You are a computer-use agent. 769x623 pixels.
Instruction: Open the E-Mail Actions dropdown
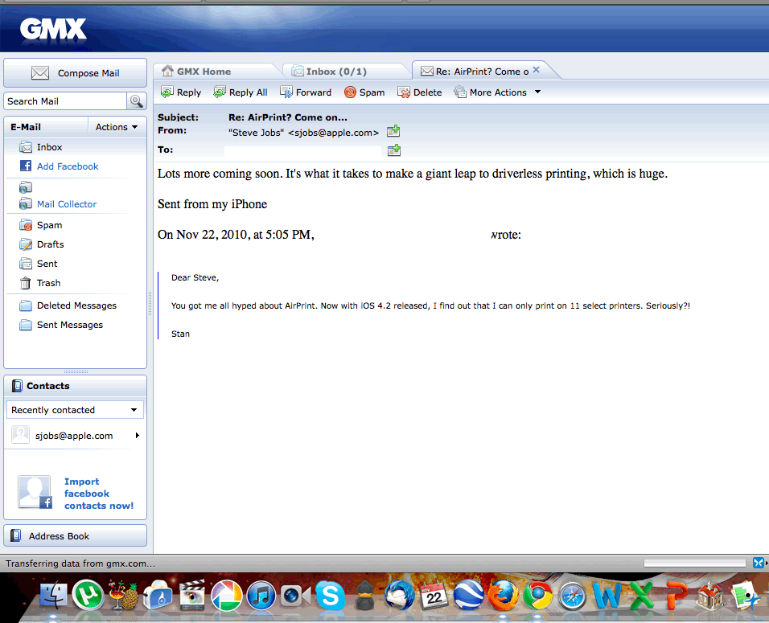116,127
